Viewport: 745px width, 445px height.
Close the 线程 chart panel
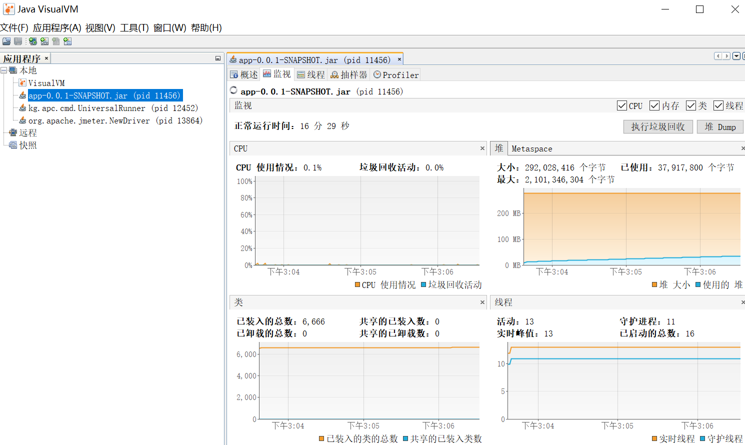[743, 302]
